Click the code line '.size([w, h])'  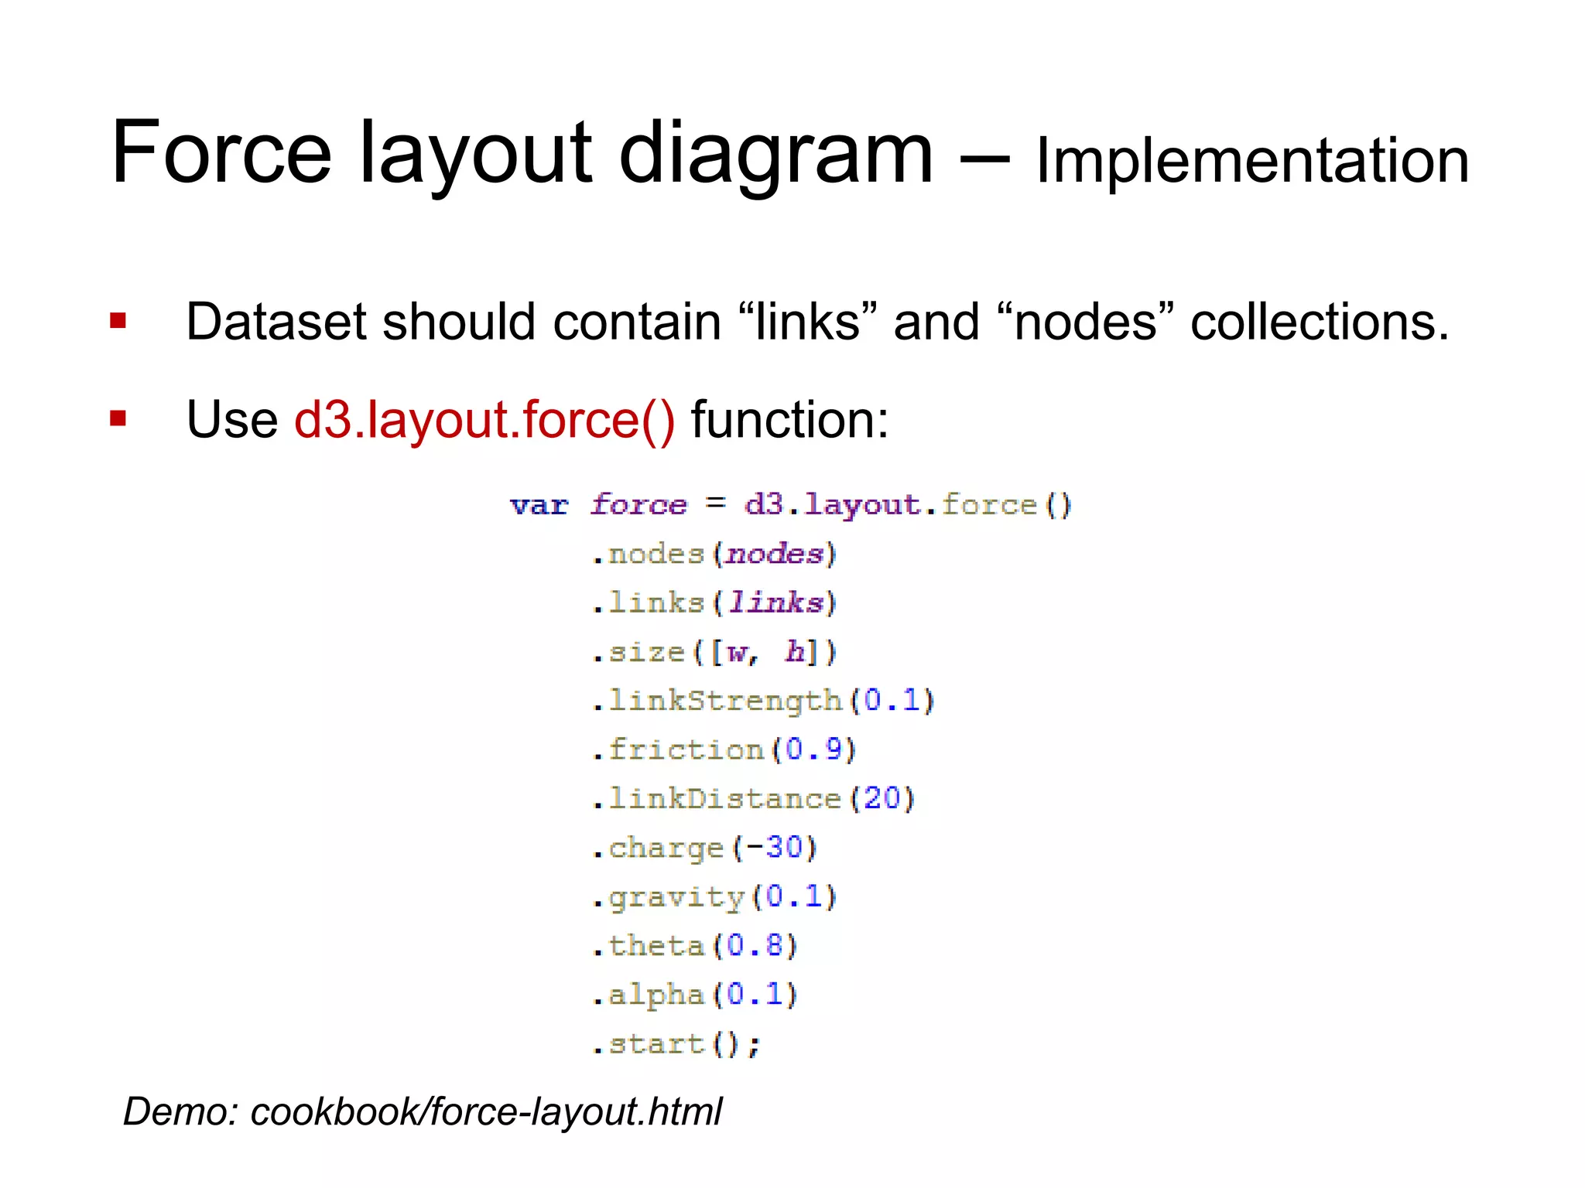point(714,653)
